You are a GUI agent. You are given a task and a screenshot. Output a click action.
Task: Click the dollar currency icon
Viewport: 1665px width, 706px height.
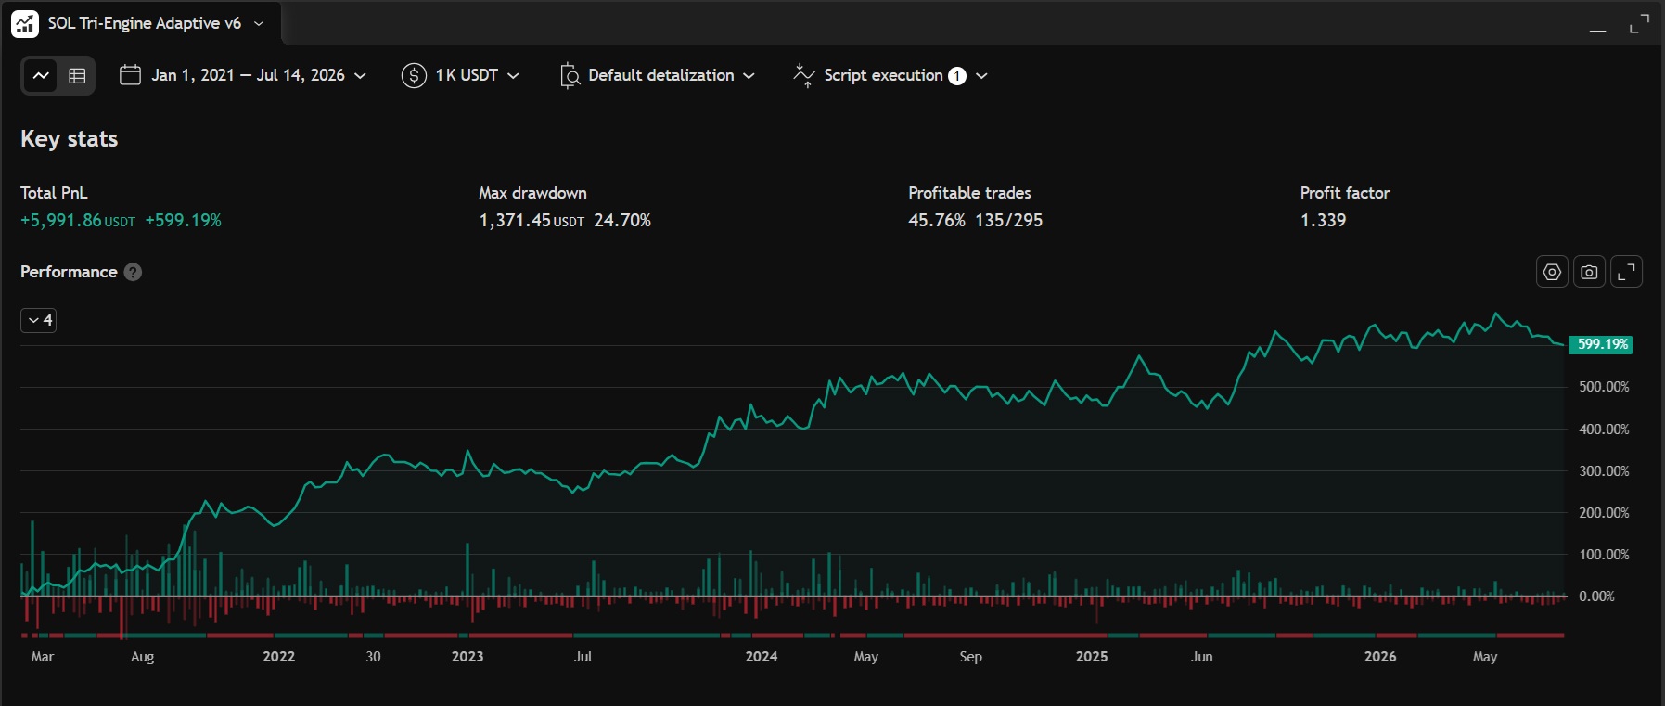click(414, 75)
